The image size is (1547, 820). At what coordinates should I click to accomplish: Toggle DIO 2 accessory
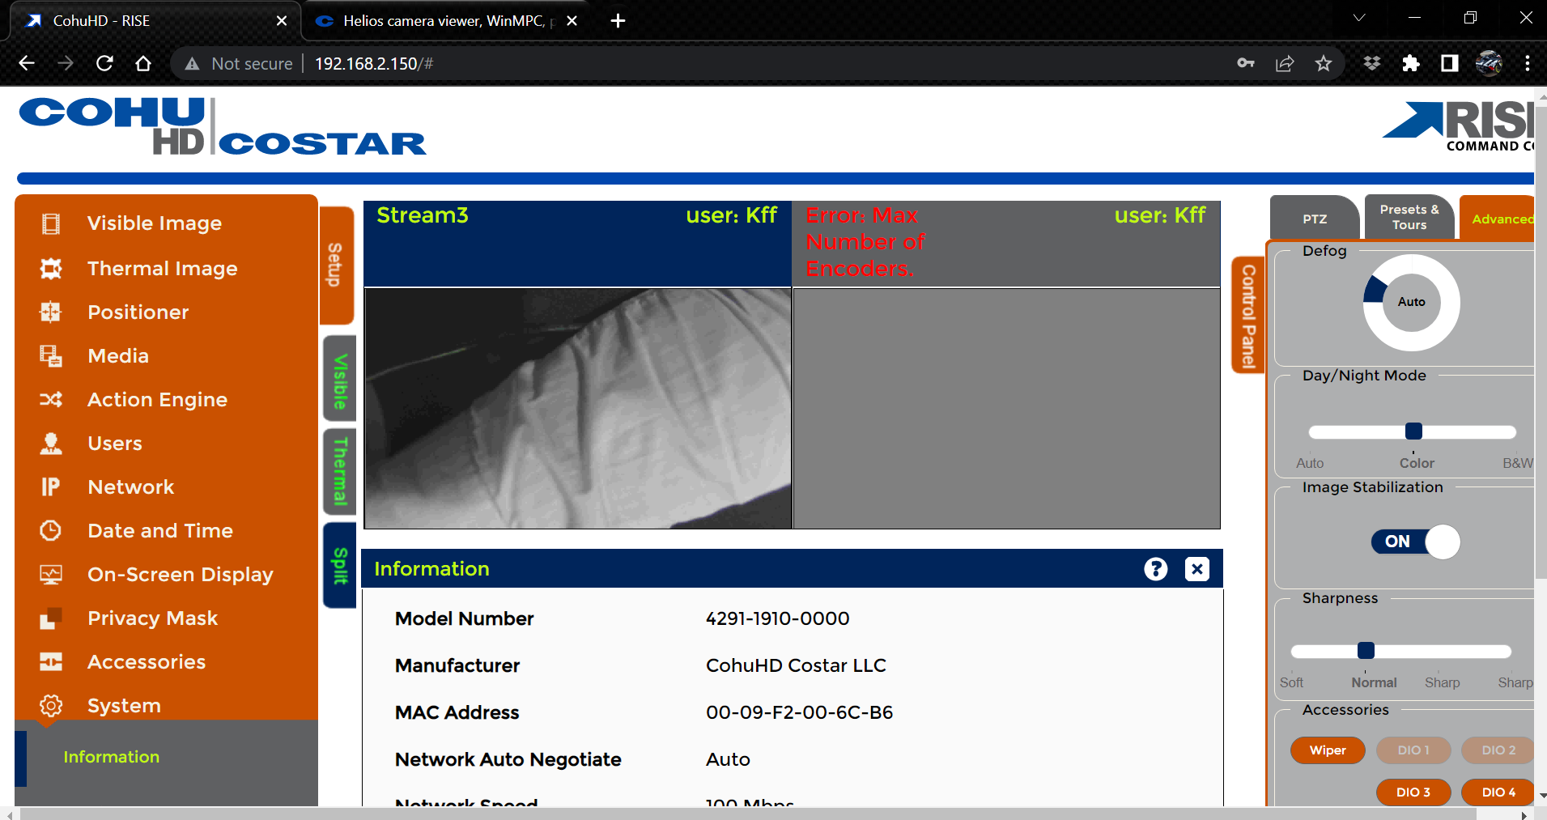coord(1498,750)
